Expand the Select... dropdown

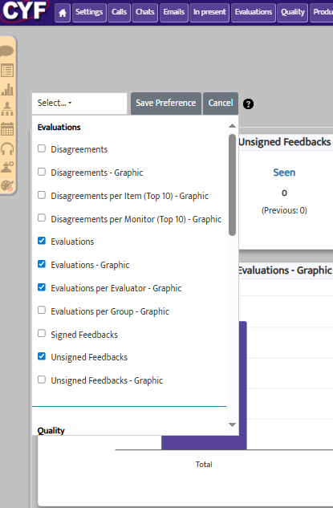click(79, 103)
